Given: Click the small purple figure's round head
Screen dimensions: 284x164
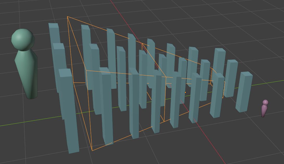Looking at the screenshot, I should (x=265, y=102).
